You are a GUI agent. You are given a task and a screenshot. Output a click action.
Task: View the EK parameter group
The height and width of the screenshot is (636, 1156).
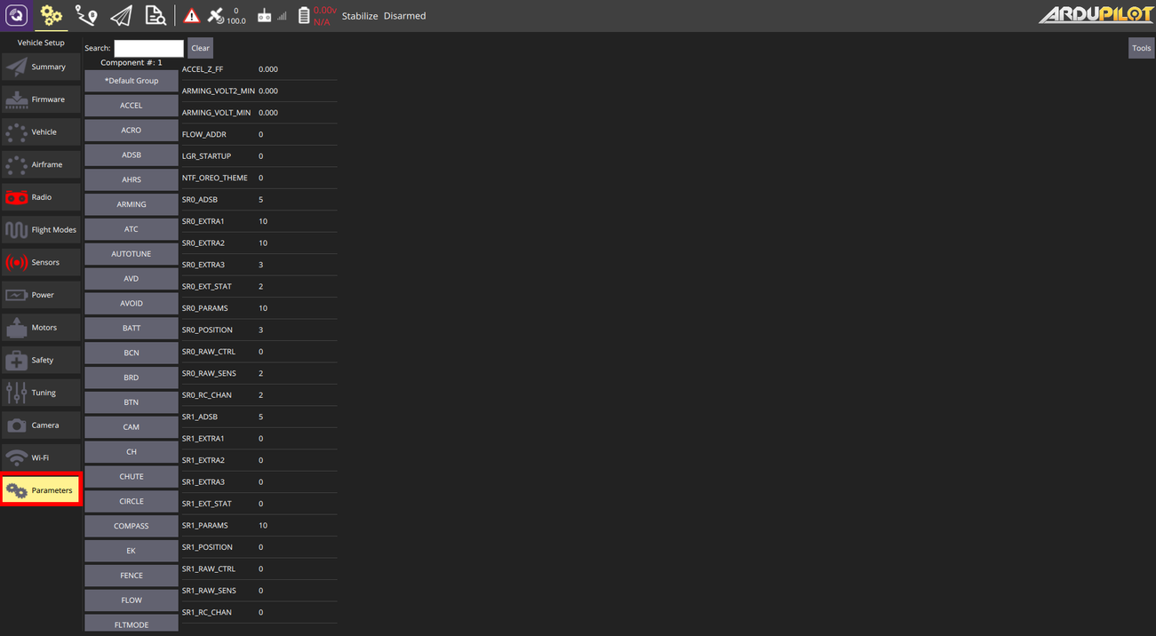[x=132, y=551]
